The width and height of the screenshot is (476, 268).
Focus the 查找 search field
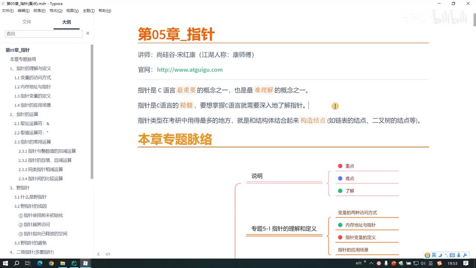click(x=44, y=33)
